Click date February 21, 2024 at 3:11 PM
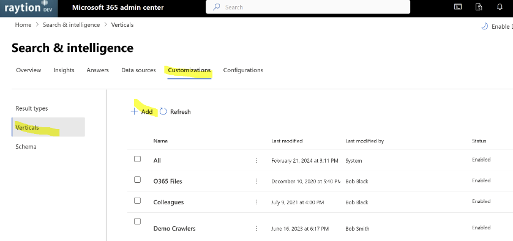The image size is (513, 241). [x=305, y=160]
